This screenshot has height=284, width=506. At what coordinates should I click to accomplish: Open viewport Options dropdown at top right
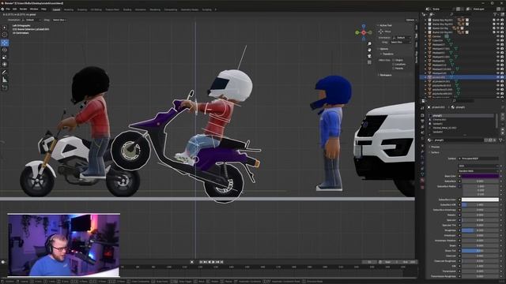tap(410, 20)
